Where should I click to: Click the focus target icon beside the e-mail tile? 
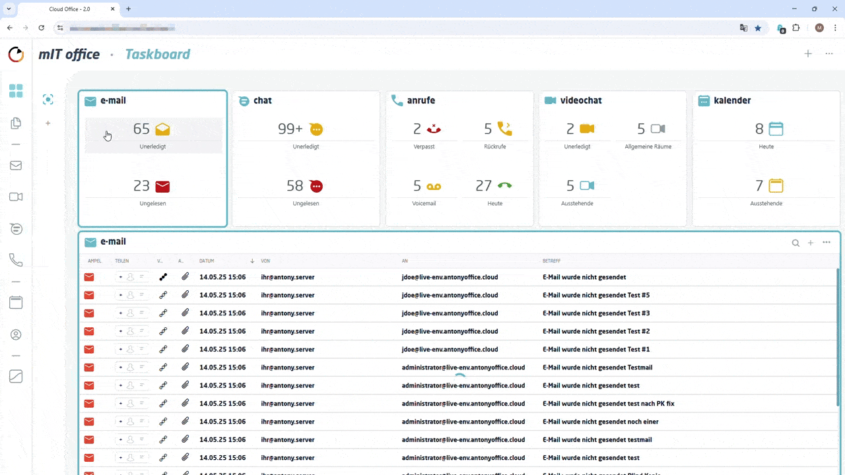[48, 100]
